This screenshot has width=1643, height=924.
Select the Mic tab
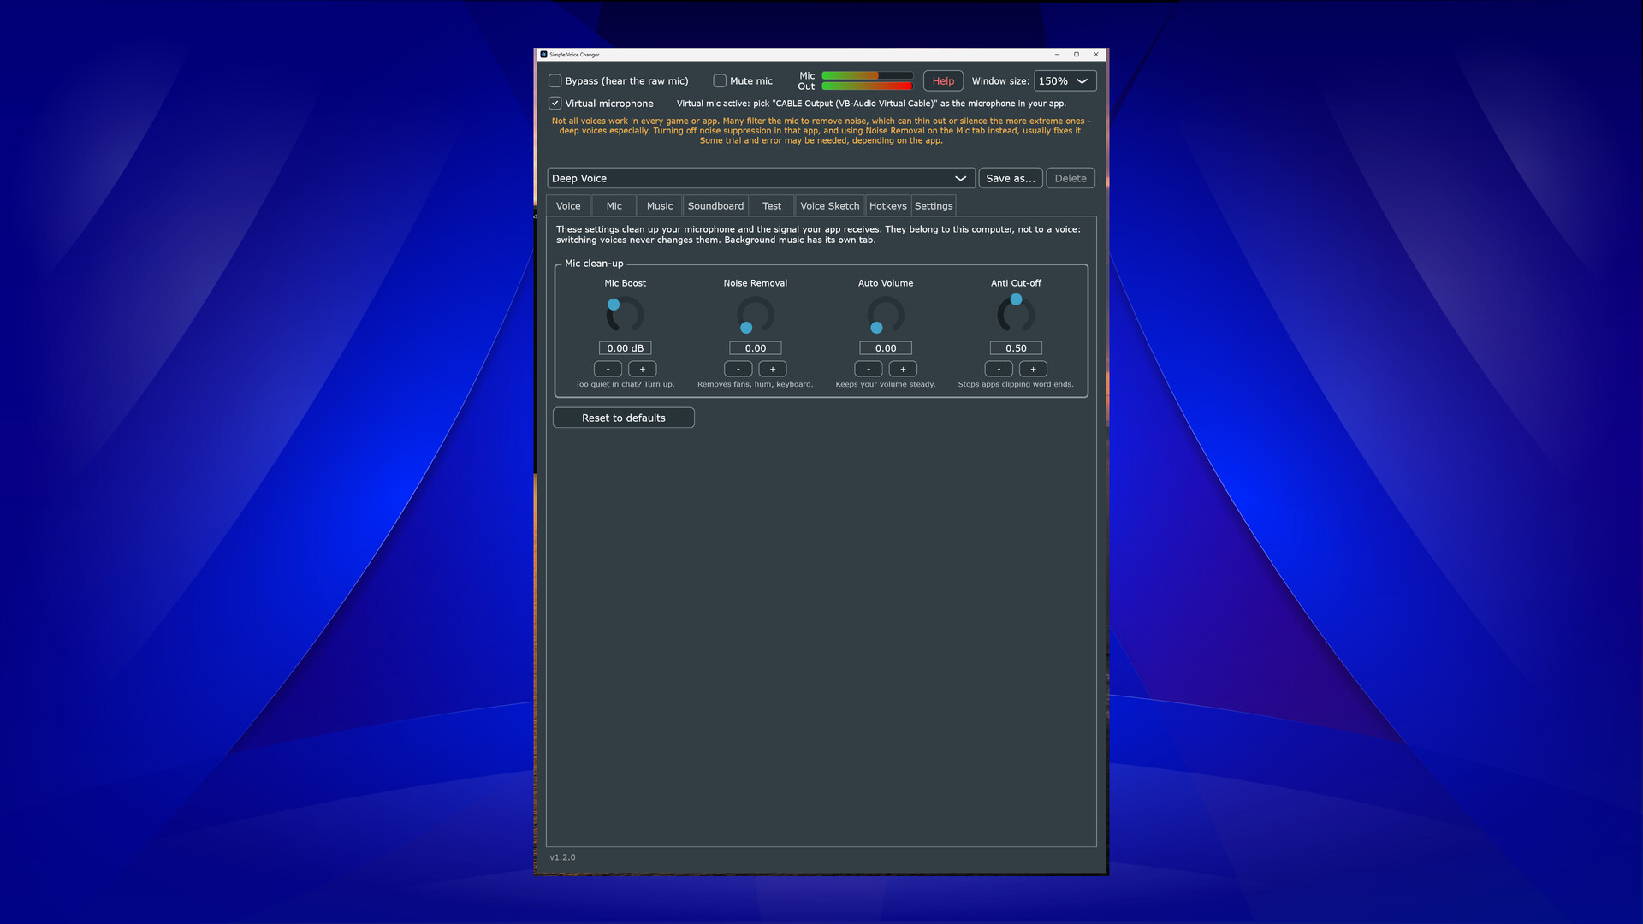[614, 206]
